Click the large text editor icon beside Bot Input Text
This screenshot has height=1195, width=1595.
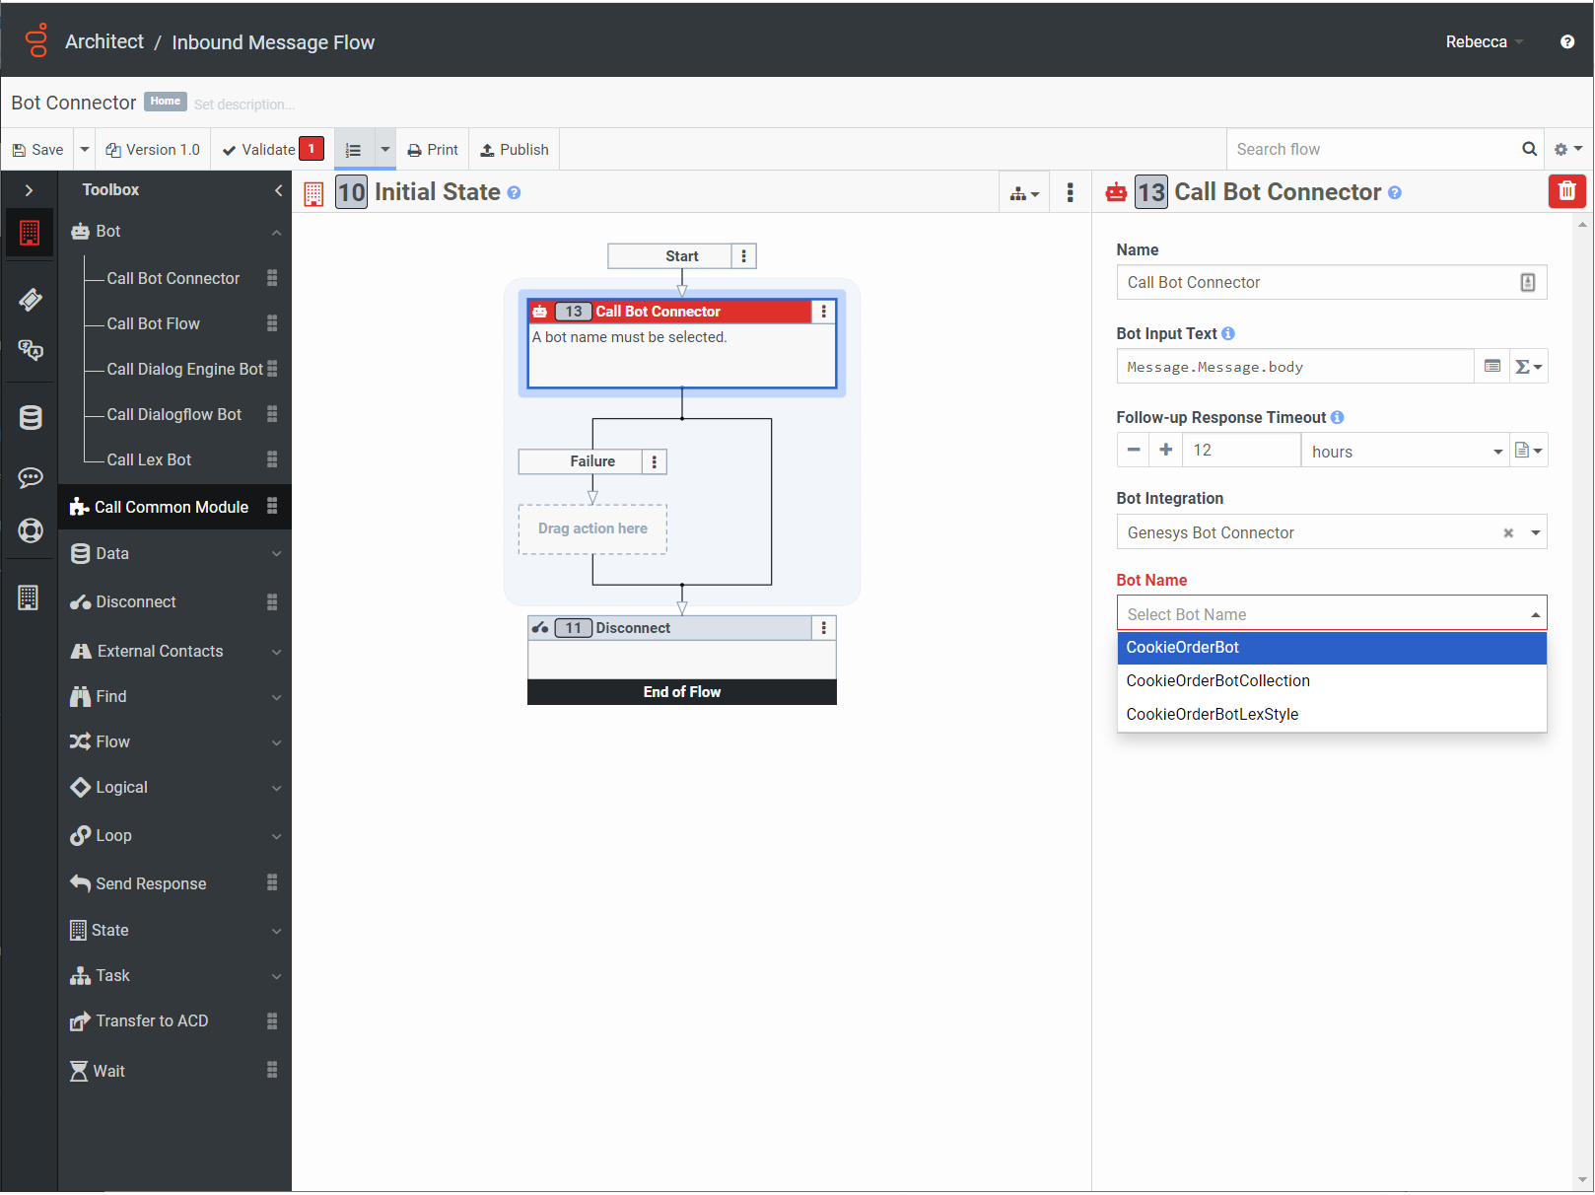[1491, 366]
